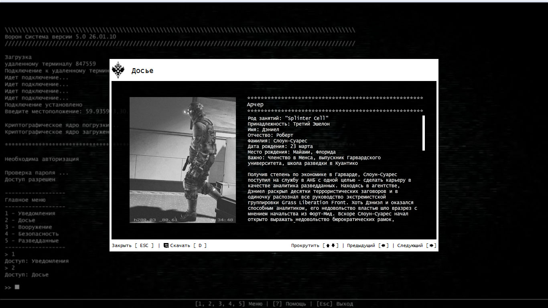The image size is (548, 308).
Task: Click the download disk icon beside Скачать
Action: pyautogui.click(x=166, y=245)
